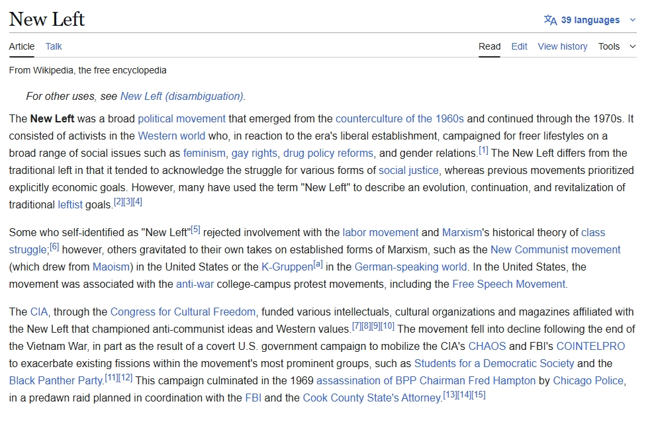Open the FBI link

[x=254, y=398]
